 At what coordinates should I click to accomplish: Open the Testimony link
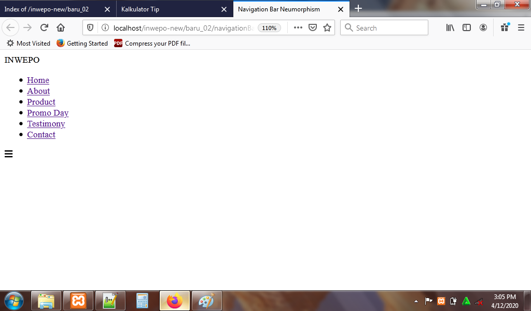pos(46,123)
